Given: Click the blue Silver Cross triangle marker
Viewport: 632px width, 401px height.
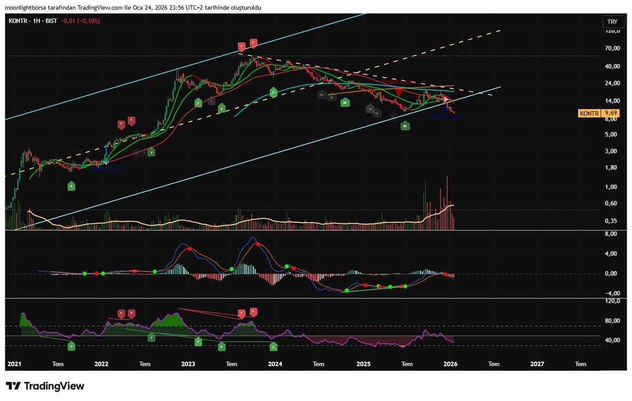Looking at the screenshot, I should tap(445, 108).
